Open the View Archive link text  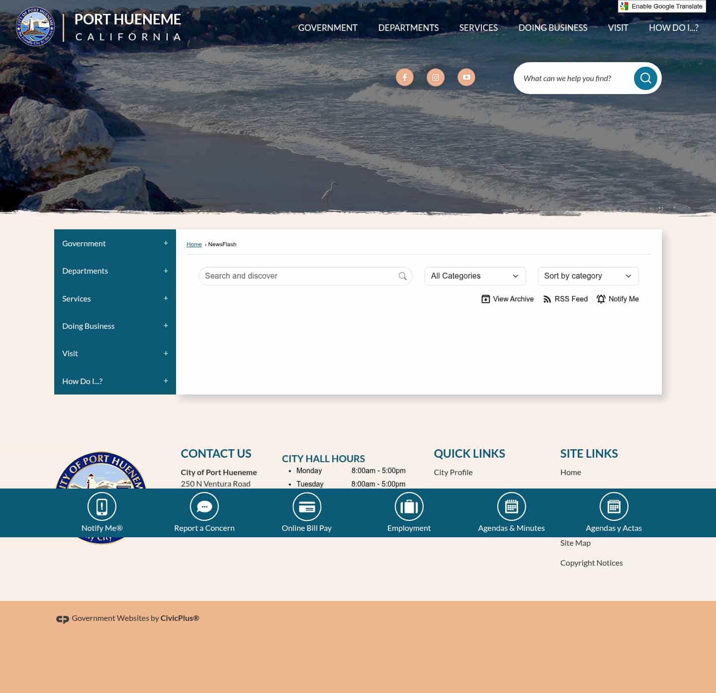tap(513, 299)
